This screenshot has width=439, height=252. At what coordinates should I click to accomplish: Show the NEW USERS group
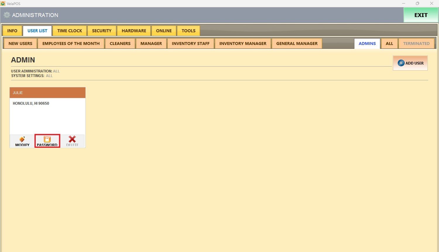point(20,44)
